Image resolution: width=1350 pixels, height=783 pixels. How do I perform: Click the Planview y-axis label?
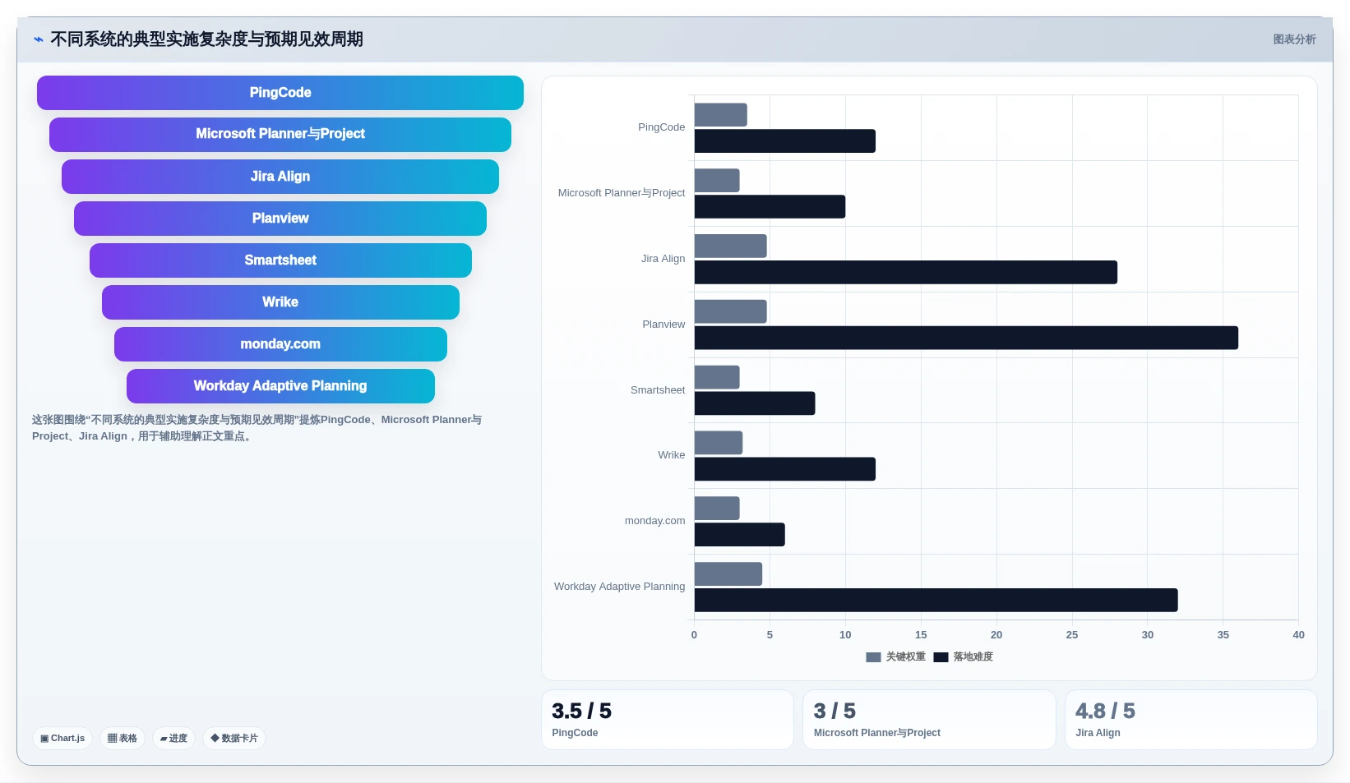point(663,325)
